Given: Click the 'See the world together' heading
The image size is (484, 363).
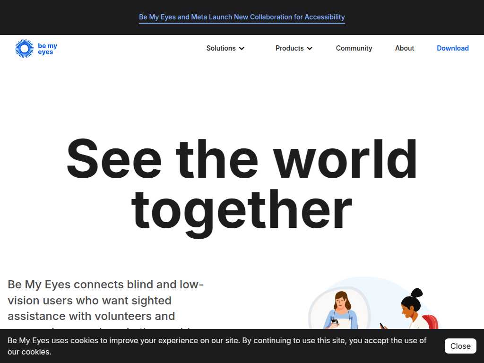Looking at the screenshot, I should 242,188.
